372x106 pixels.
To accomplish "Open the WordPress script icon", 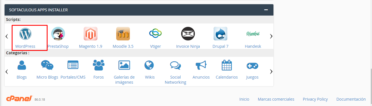I will 25,34.
